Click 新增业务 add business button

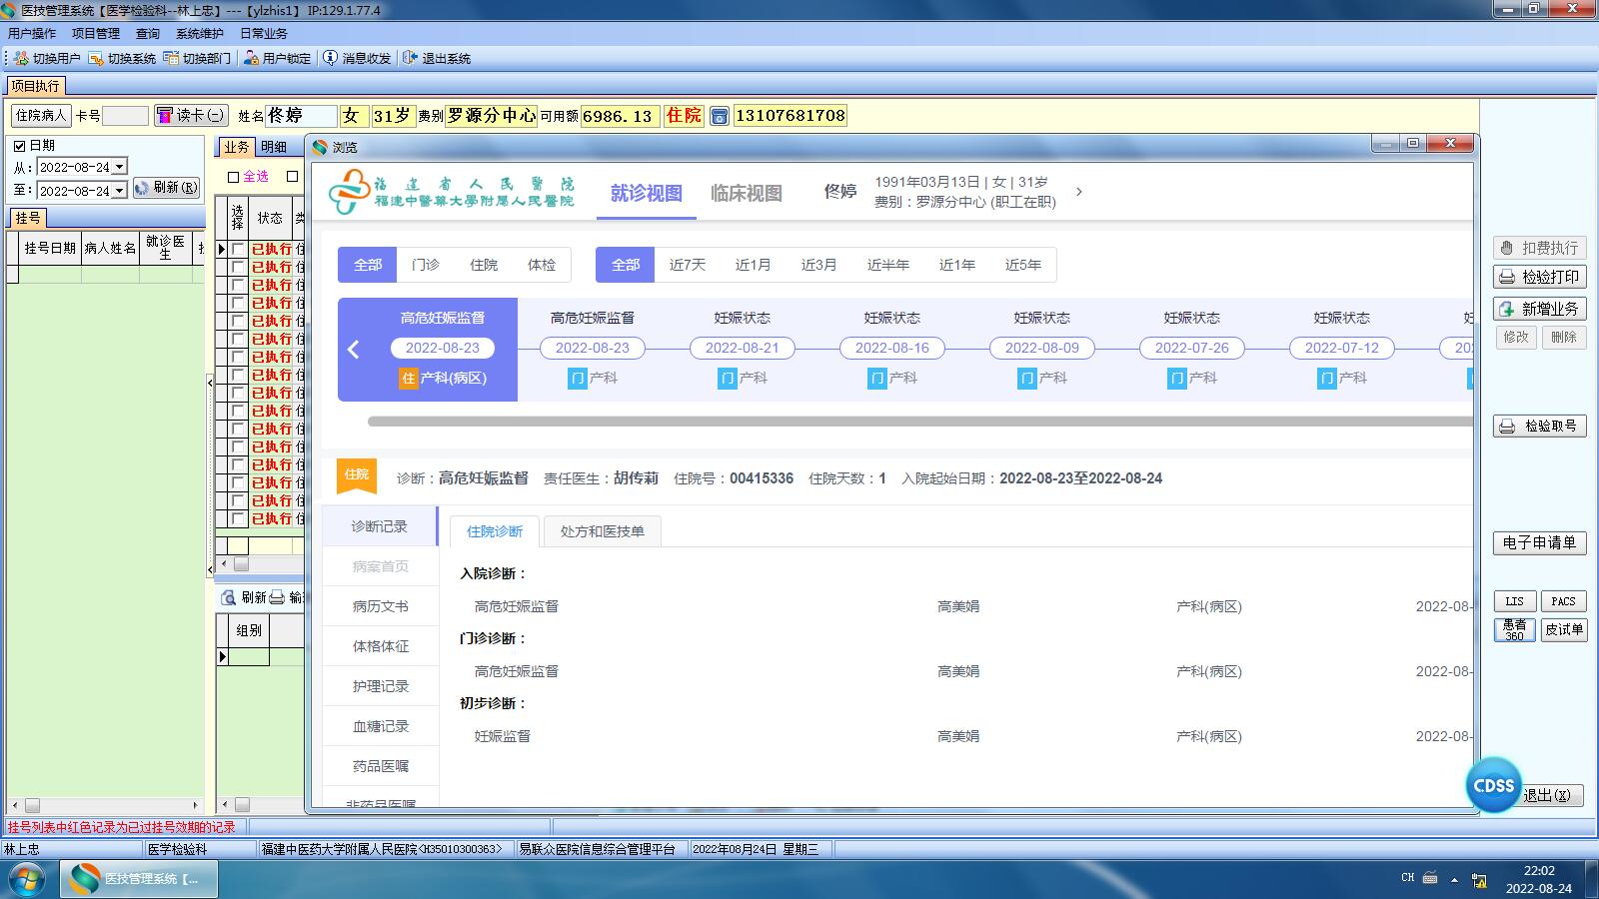(x=1540, y=309)
